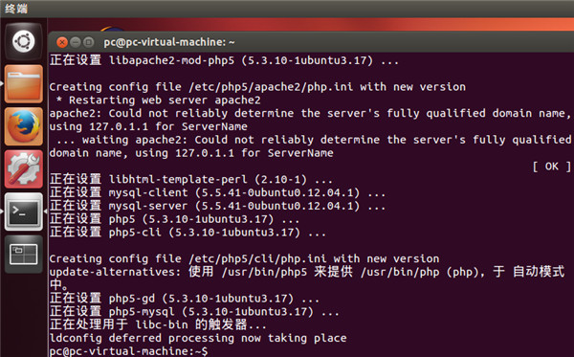Open the Files folder launcher icon
The height and width of the screenshot is (357, 574).
pyautogui.click(x=23, y=84)
